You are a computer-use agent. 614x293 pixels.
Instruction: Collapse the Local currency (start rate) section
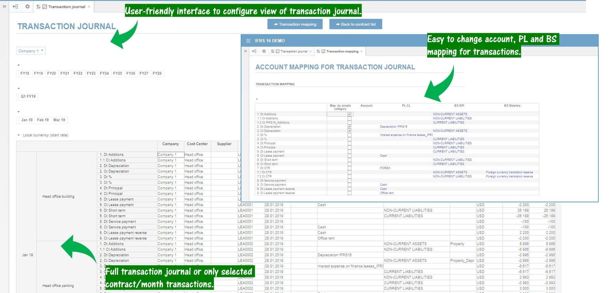[x=19, y=135]
